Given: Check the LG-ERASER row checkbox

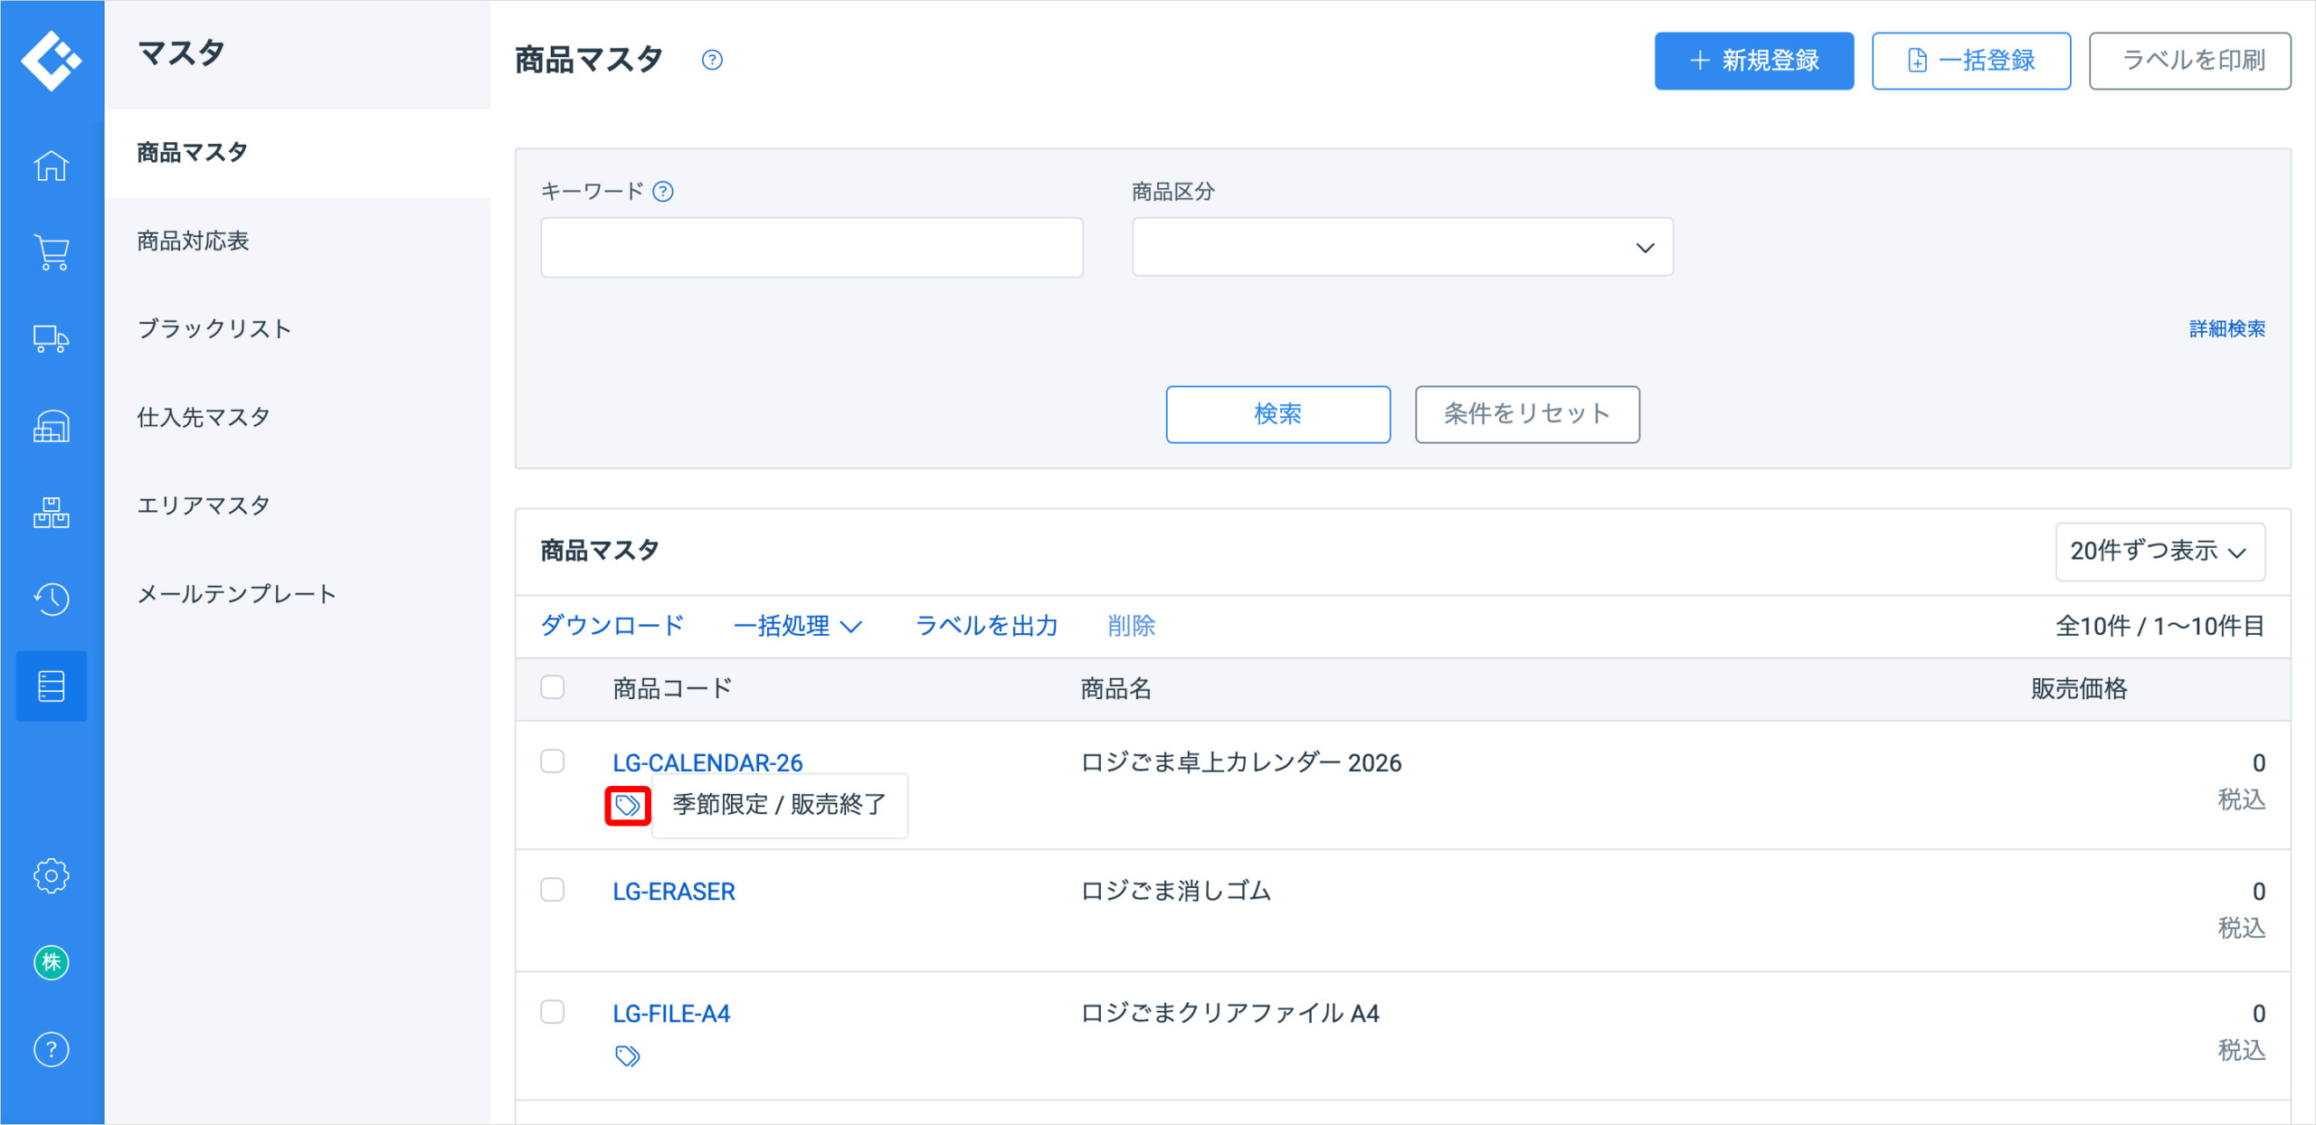Looking at the screenshot, I should [x=553, y=890].
